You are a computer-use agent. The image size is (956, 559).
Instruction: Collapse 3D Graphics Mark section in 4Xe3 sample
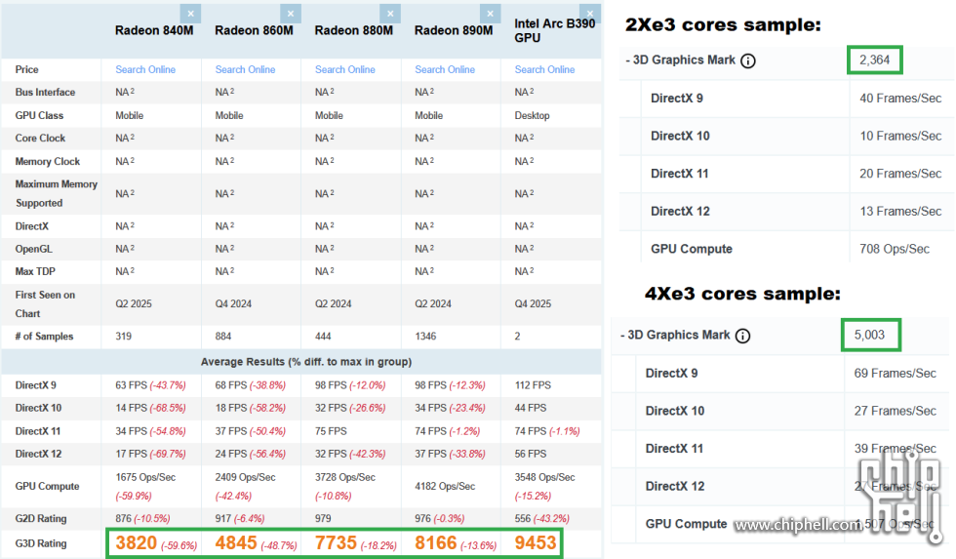(x=675, y=336)
